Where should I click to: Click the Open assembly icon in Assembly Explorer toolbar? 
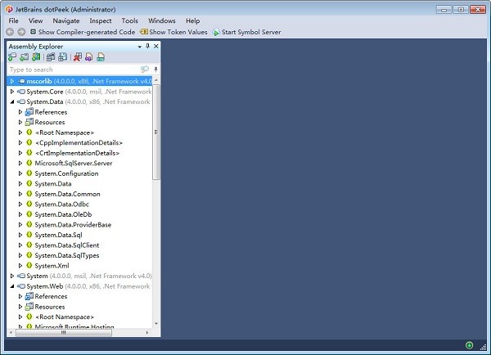tap(12, 57)
